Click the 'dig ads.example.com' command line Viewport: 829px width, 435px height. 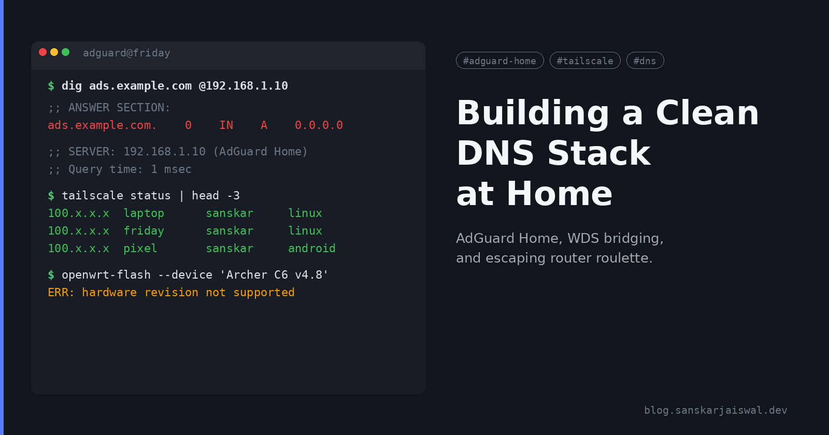[168, 86]
